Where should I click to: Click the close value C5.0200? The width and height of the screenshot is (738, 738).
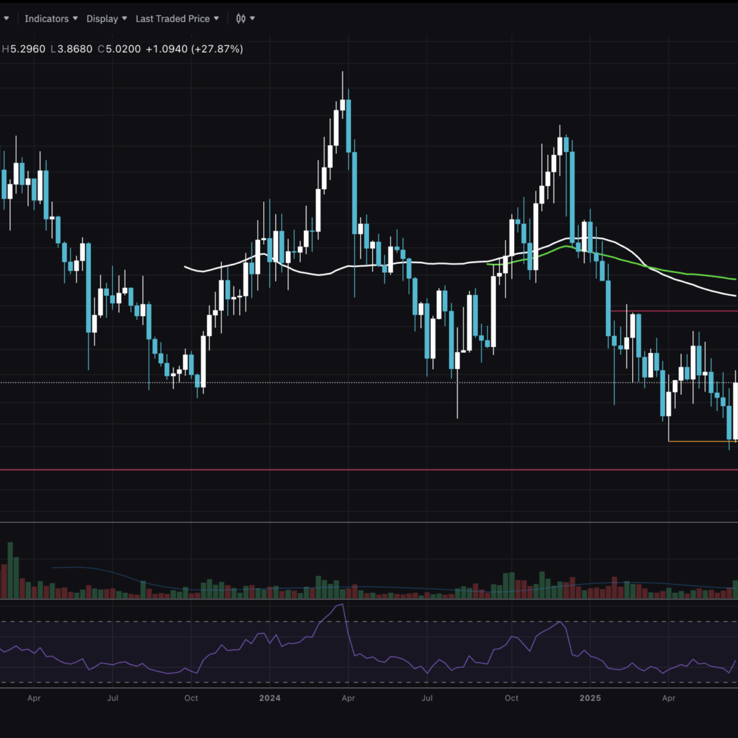pos(119,49)
